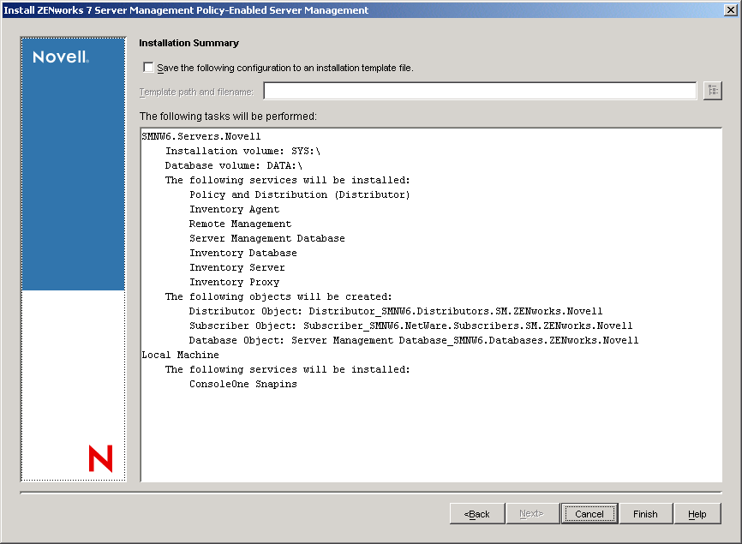Click the 'Installation Summary' heading
Viewport: 742px width, 544px height.
[188, 43]
